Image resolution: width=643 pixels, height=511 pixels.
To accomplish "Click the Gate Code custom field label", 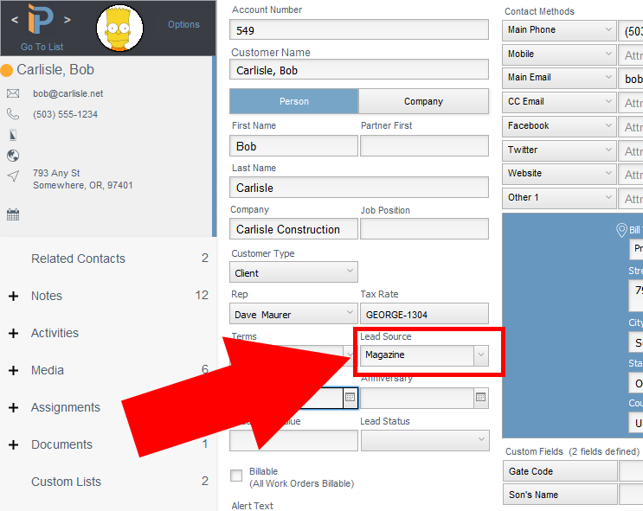I will (560, 471).
